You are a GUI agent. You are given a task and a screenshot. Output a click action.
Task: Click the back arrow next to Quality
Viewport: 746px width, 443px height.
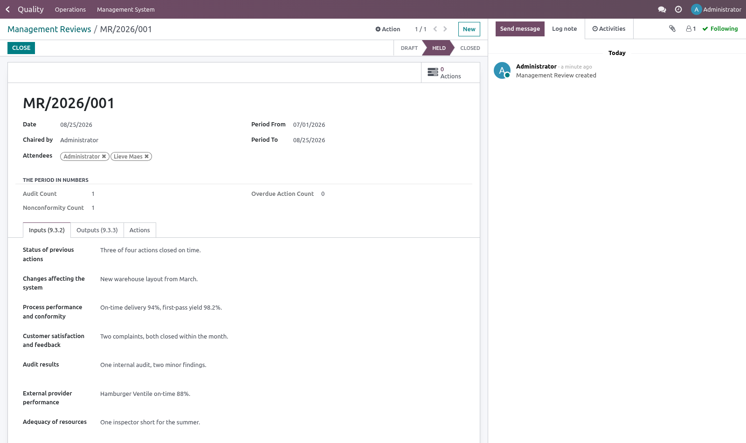7,9
